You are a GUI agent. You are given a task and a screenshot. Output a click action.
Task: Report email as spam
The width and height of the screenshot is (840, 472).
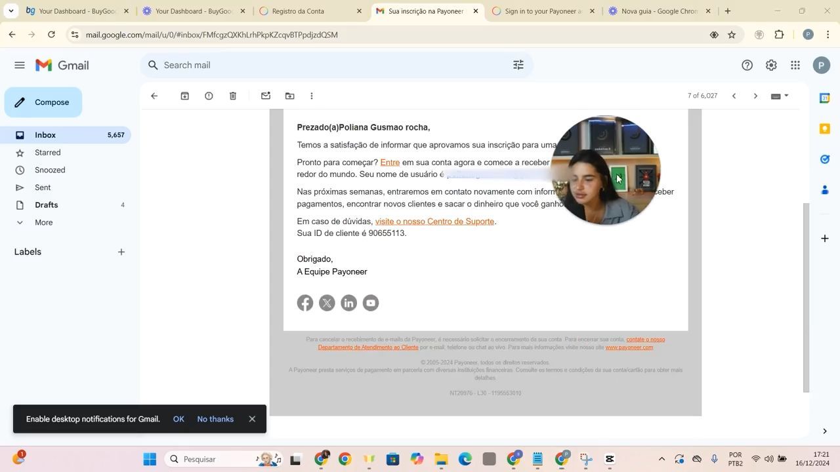point(209,96)
